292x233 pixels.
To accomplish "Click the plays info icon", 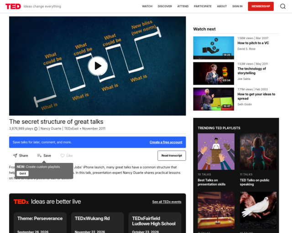I will coord(36,129).
